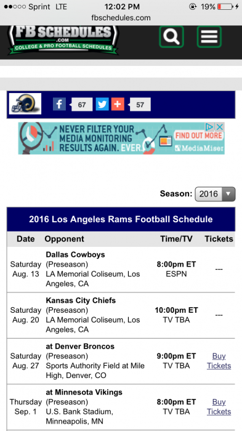This screenshot has height=431, width=242.
Task: Tap the fbschedules.com address bar
Action: (x=121, y=18)
